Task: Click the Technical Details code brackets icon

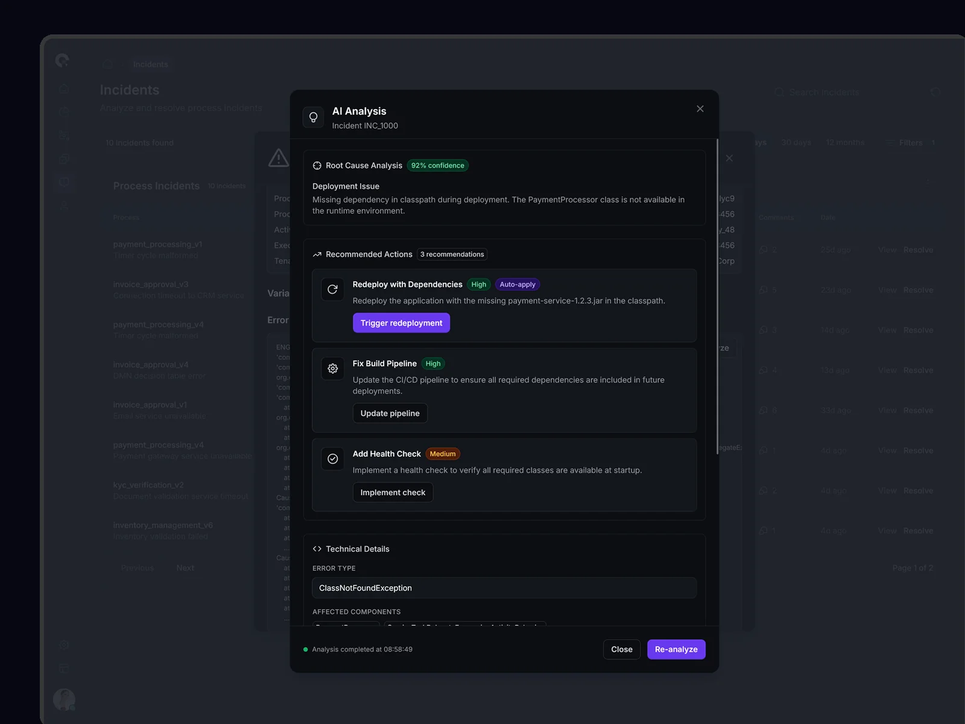Action: click(x=317, y=549)
